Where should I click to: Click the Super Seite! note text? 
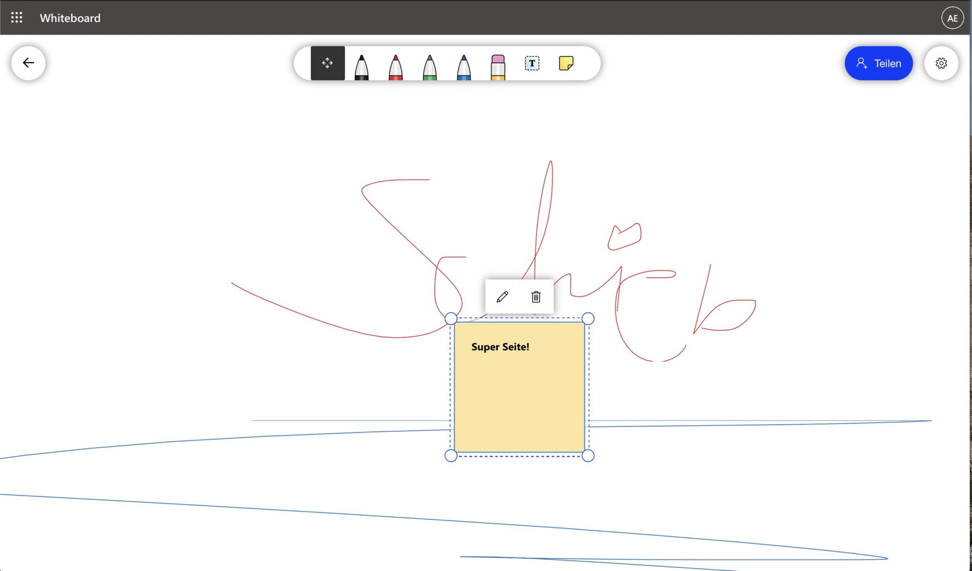(500, 347)
